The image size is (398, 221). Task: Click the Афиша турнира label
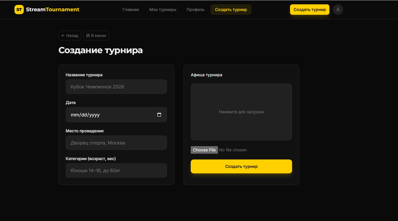coord(207,75)
